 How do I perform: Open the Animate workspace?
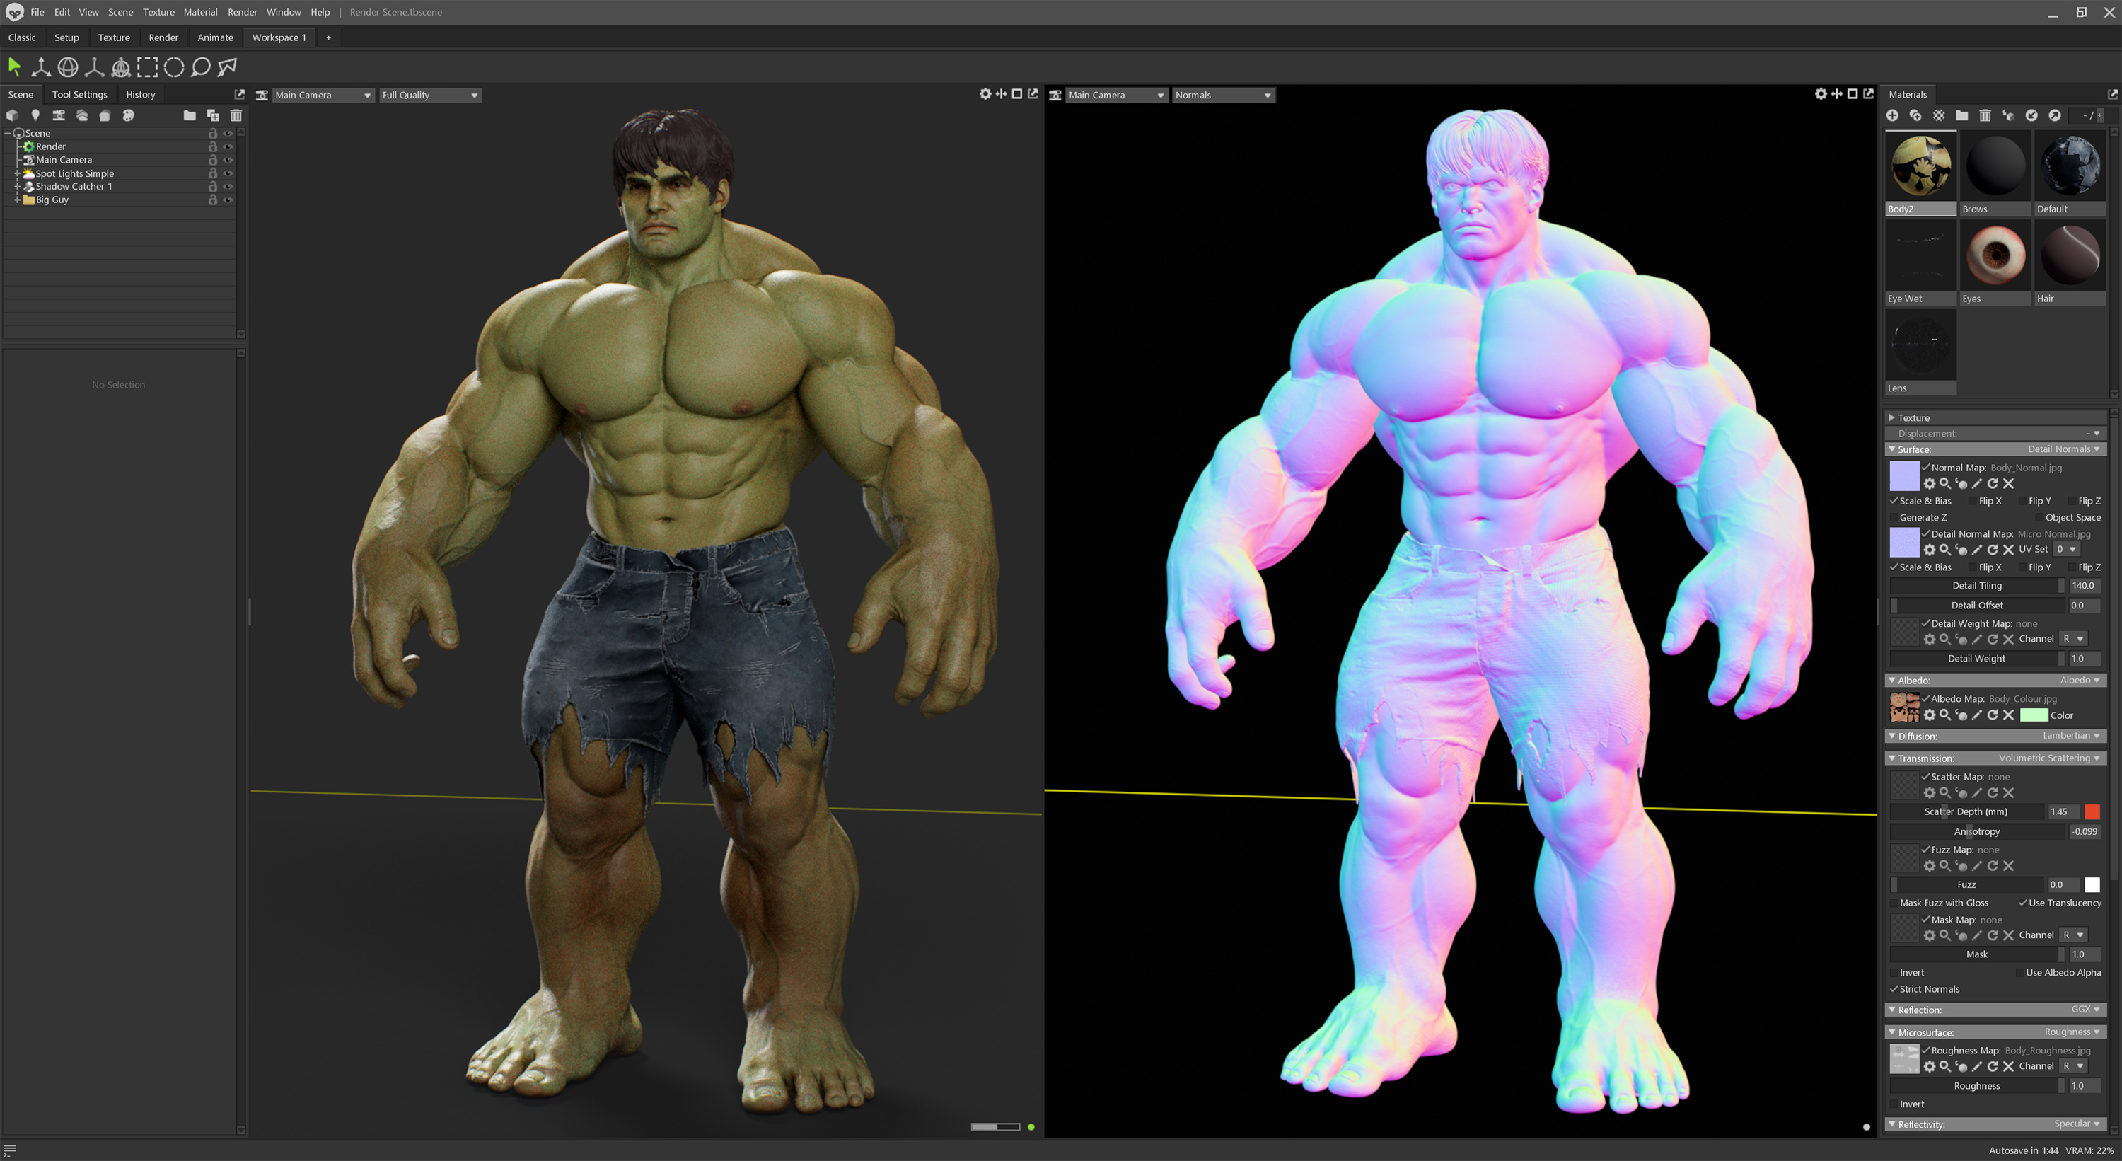tap(215, 37)
